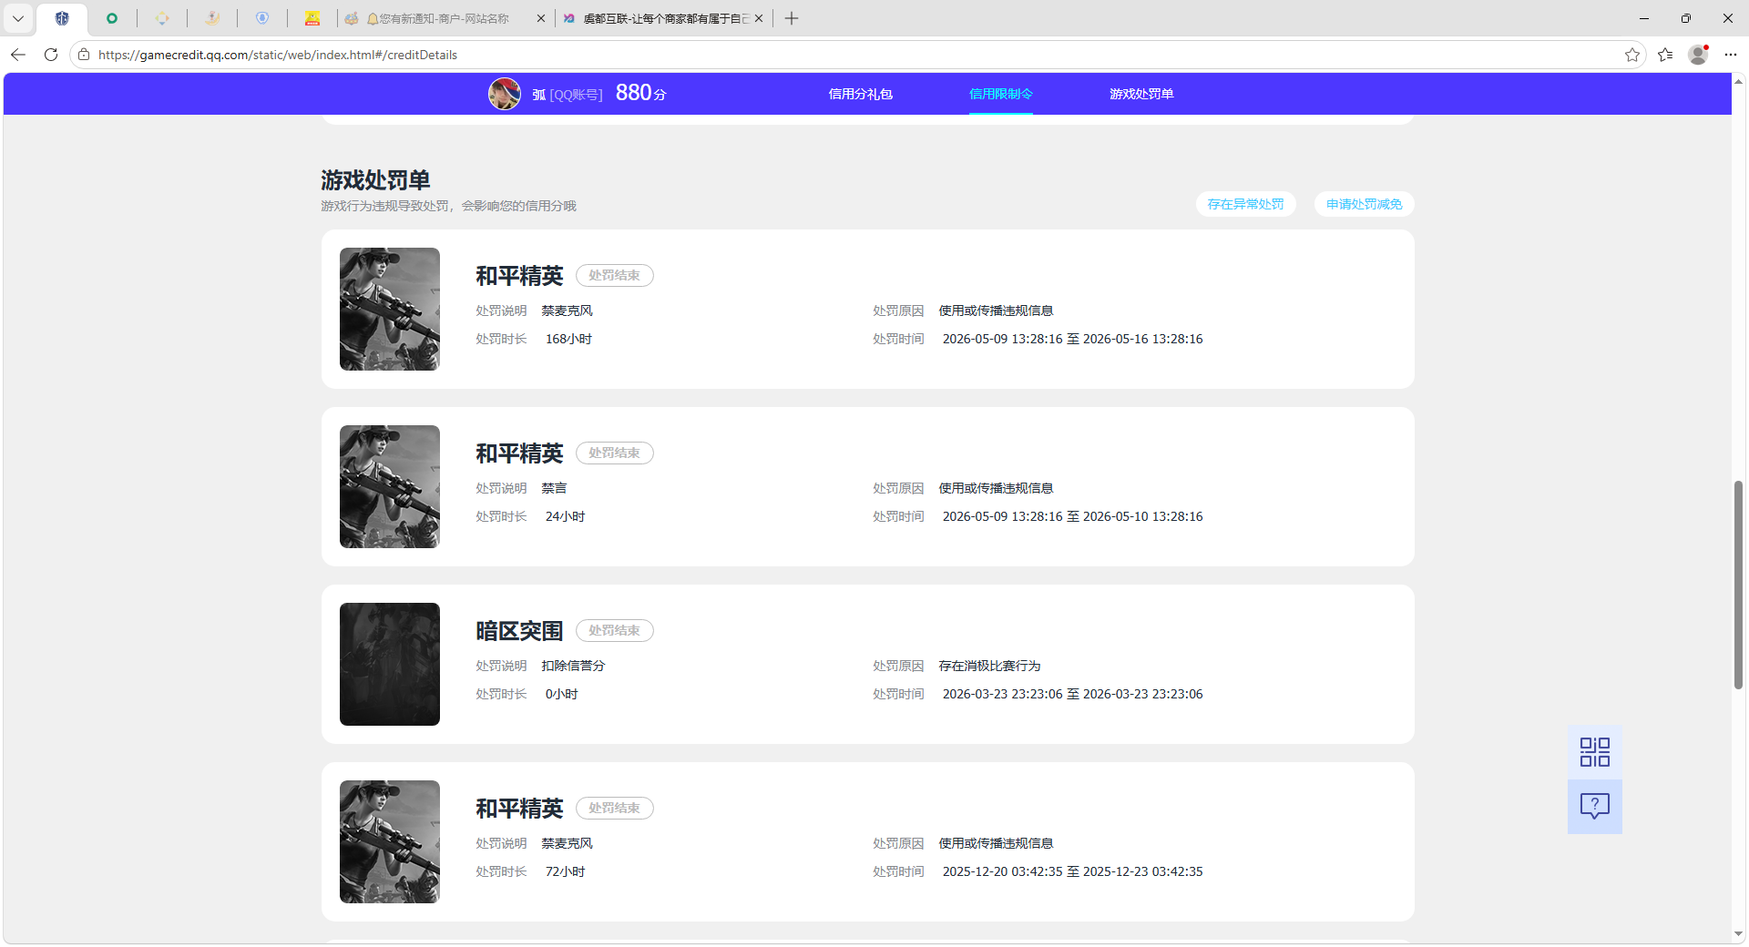Click the 禁言 penalty description

click(x=554, y=488)
